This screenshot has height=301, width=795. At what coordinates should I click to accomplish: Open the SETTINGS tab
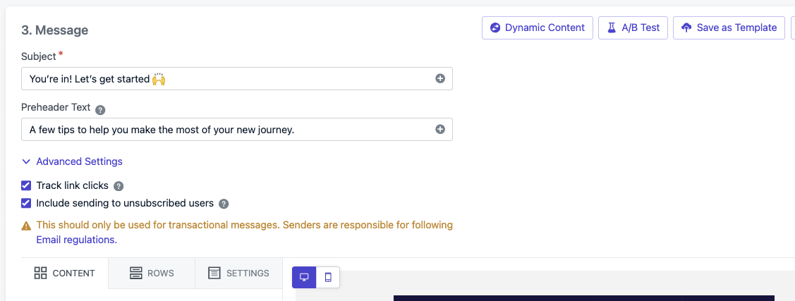tap(239, 273)
